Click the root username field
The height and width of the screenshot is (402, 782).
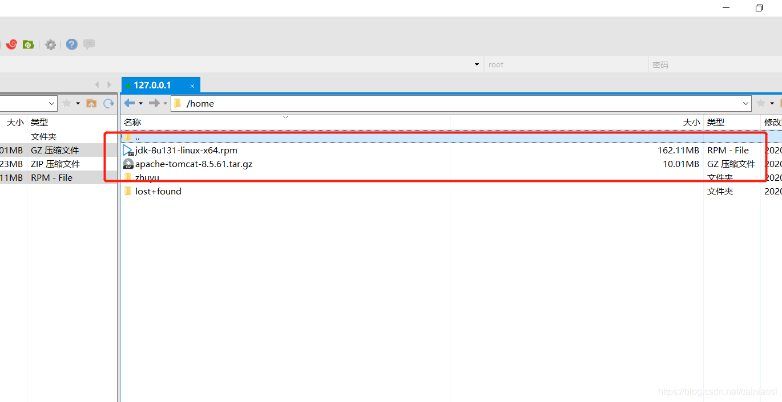click(x=566, y=64)
